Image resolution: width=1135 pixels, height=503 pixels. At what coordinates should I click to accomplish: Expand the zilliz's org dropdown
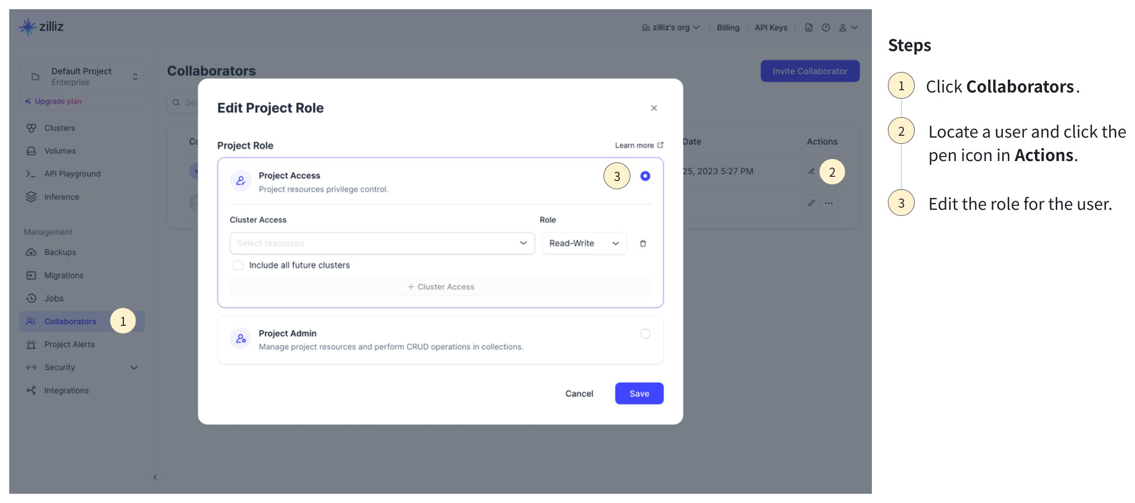(x=671, y=28)
